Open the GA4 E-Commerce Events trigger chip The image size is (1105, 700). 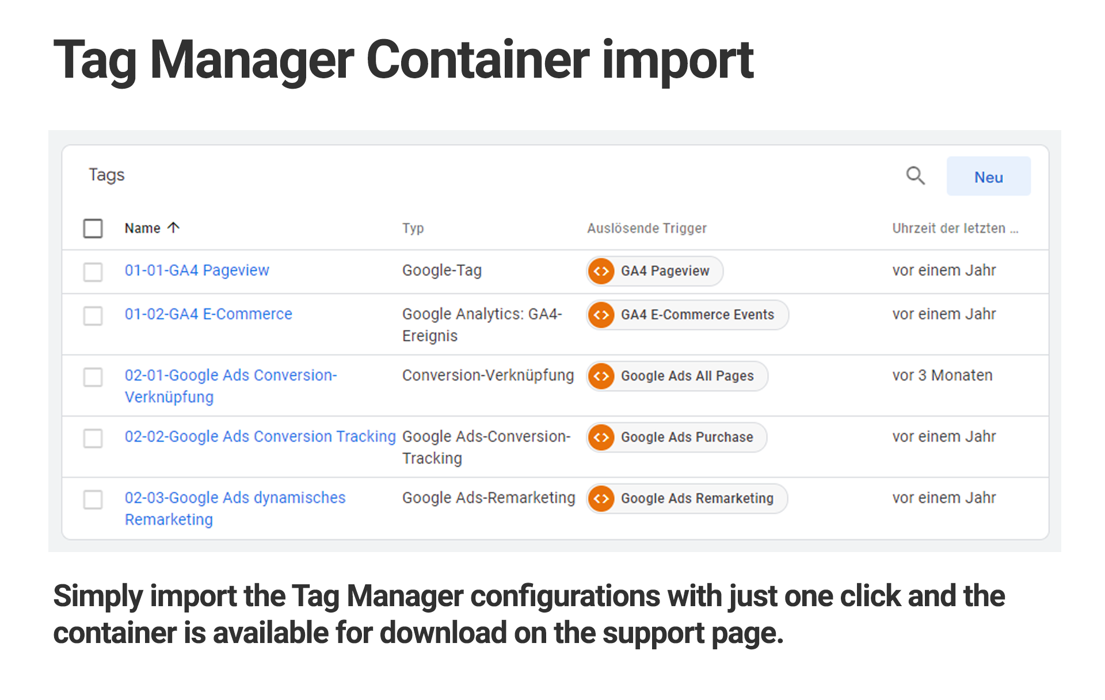[688, 315]
